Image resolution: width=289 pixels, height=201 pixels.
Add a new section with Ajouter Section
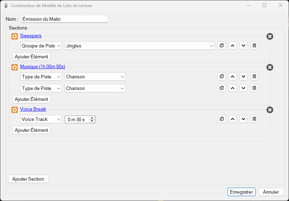[28, 179]
